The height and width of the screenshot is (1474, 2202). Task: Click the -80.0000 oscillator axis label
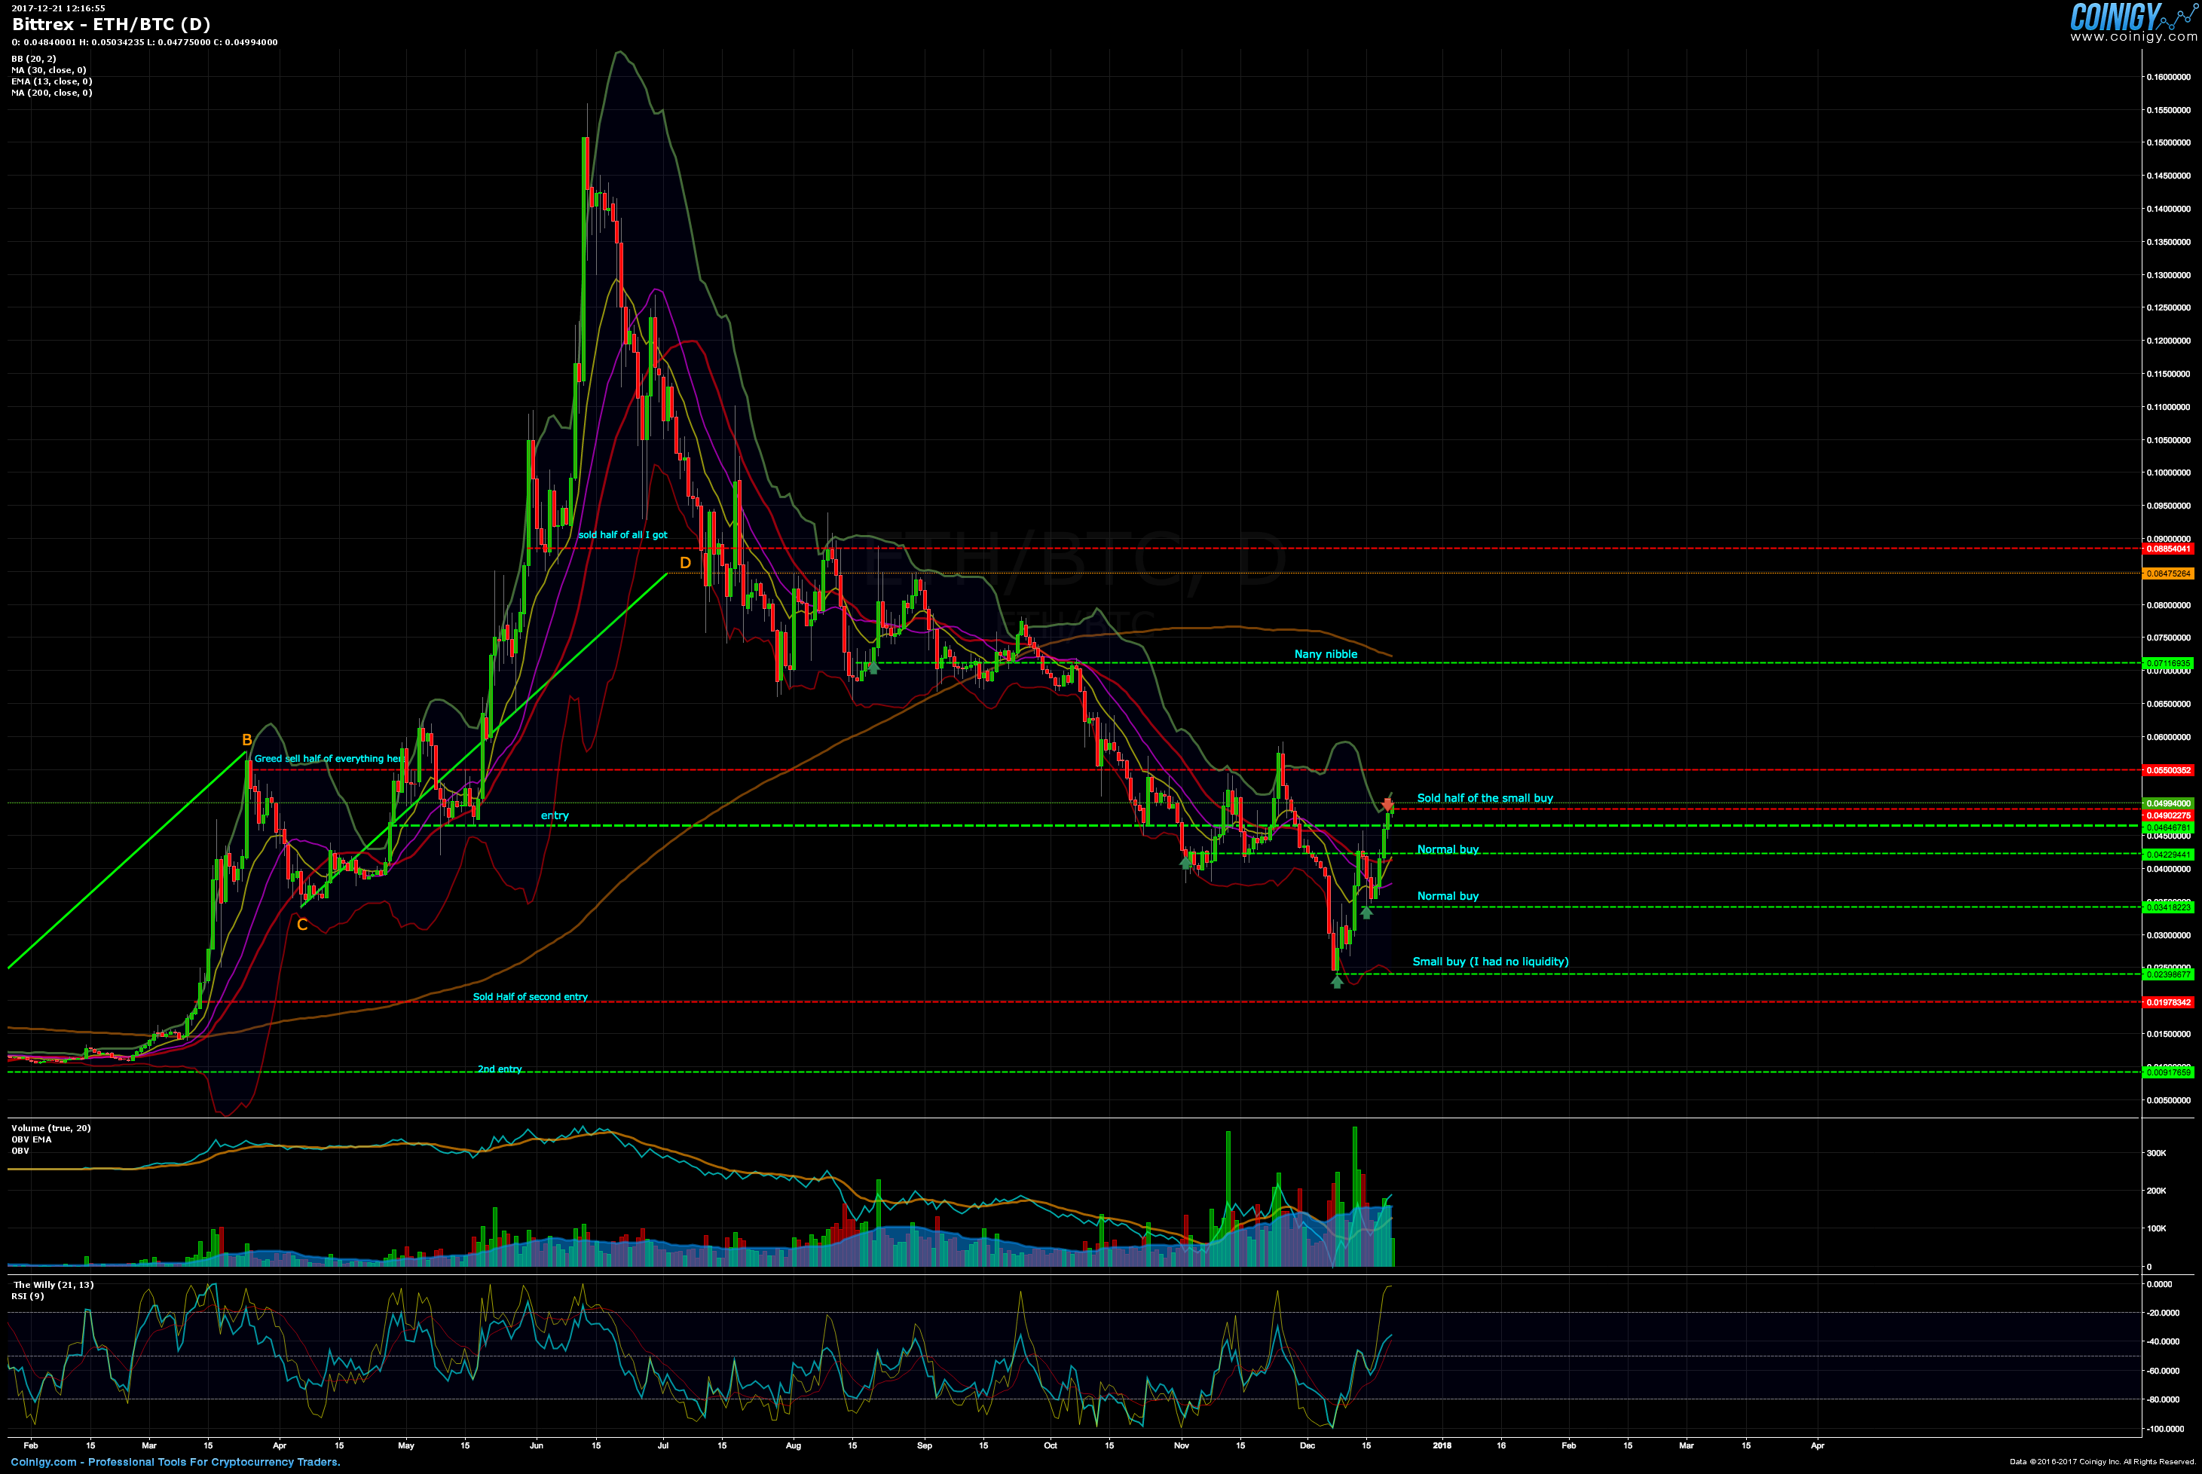click(x=2164, y=1399)
